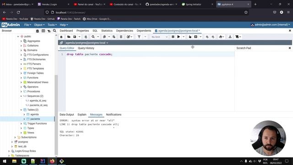Expand the agenda table node

click(24, 114)
